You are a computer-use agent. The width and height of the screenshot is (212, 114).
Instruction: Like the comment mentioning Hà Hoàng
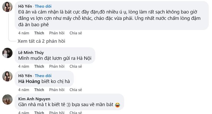[x=39, y=89]
